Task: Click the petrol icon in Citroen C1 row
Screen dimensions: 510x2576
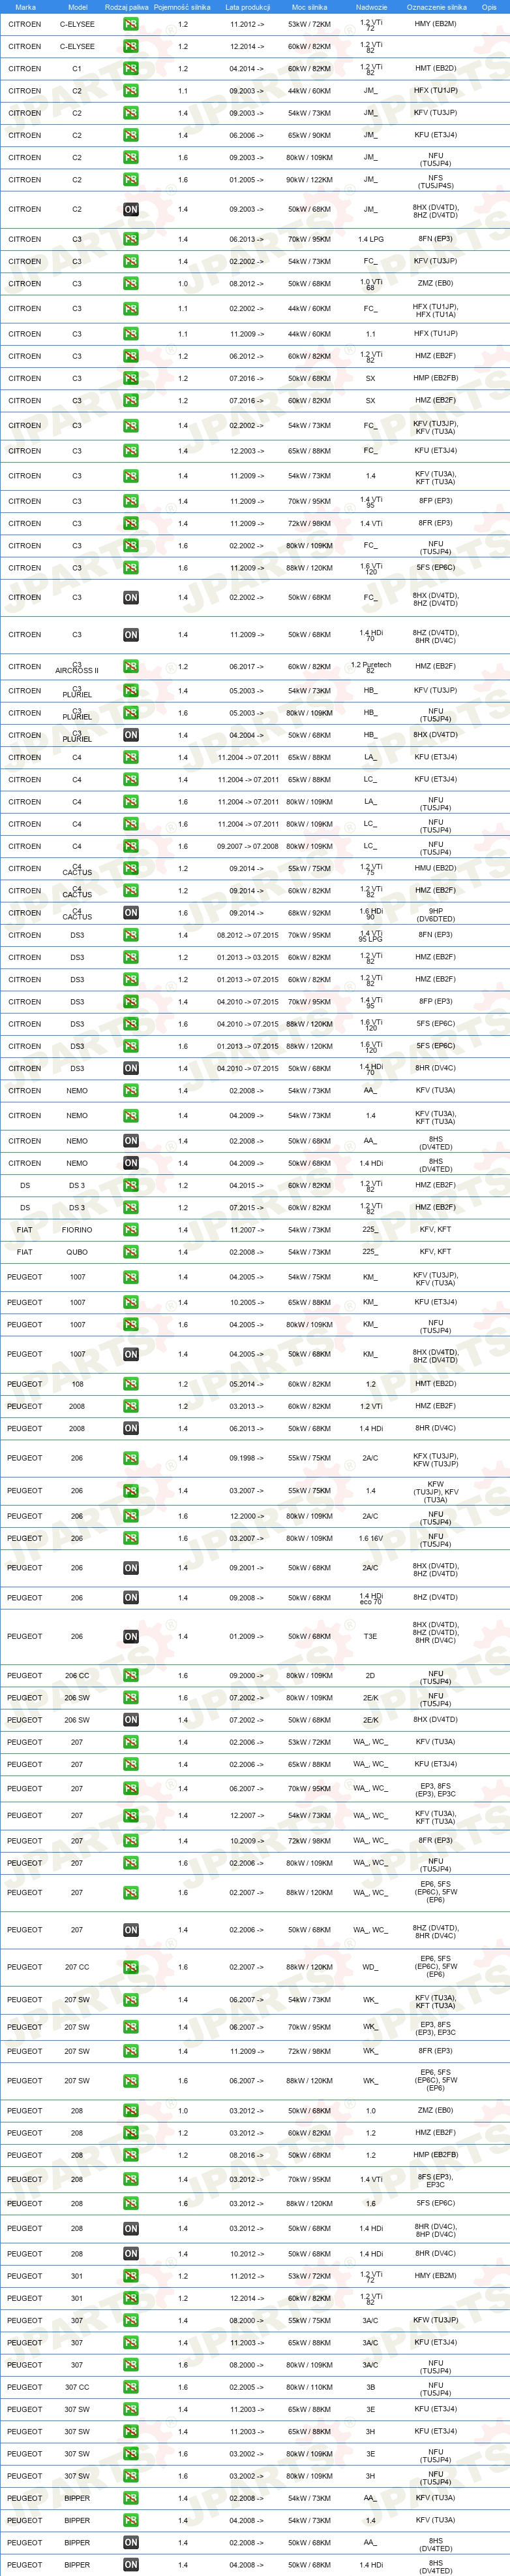Action: 130,69
